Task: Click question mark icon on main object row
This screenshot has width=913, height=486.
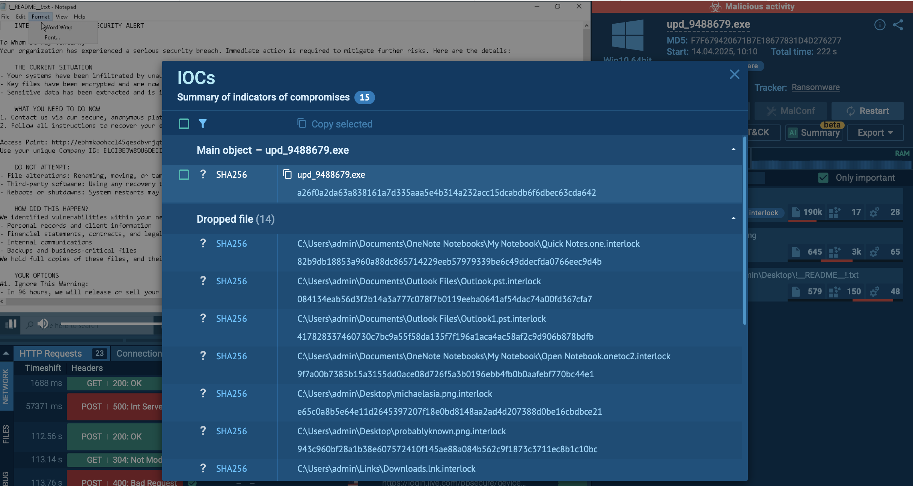Action: click(203, 174)
